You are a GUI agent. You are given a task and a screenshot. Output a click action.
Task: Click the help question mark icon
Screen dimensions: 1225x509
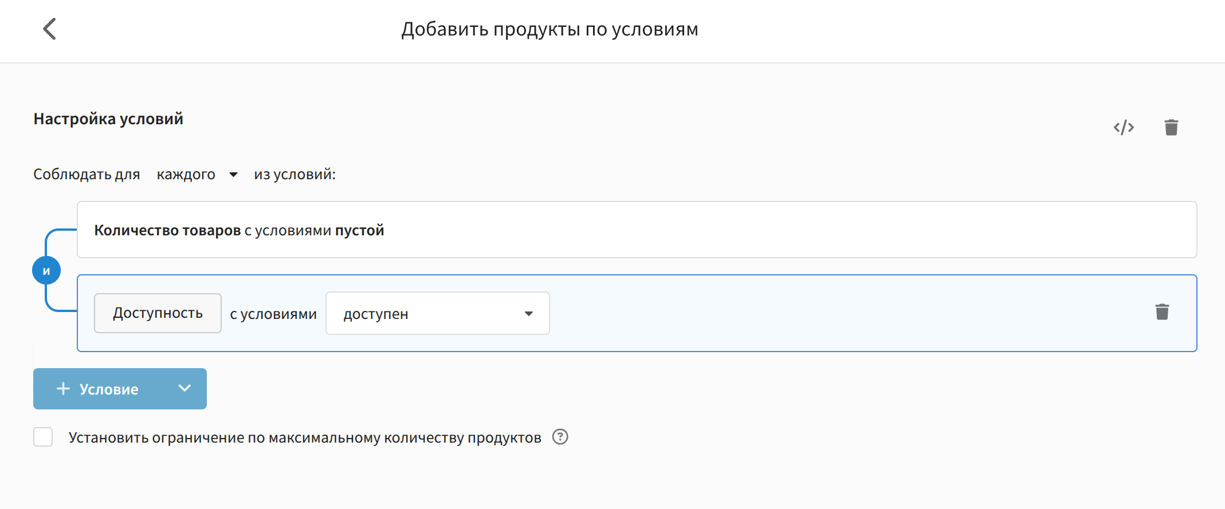pos(560,437)
